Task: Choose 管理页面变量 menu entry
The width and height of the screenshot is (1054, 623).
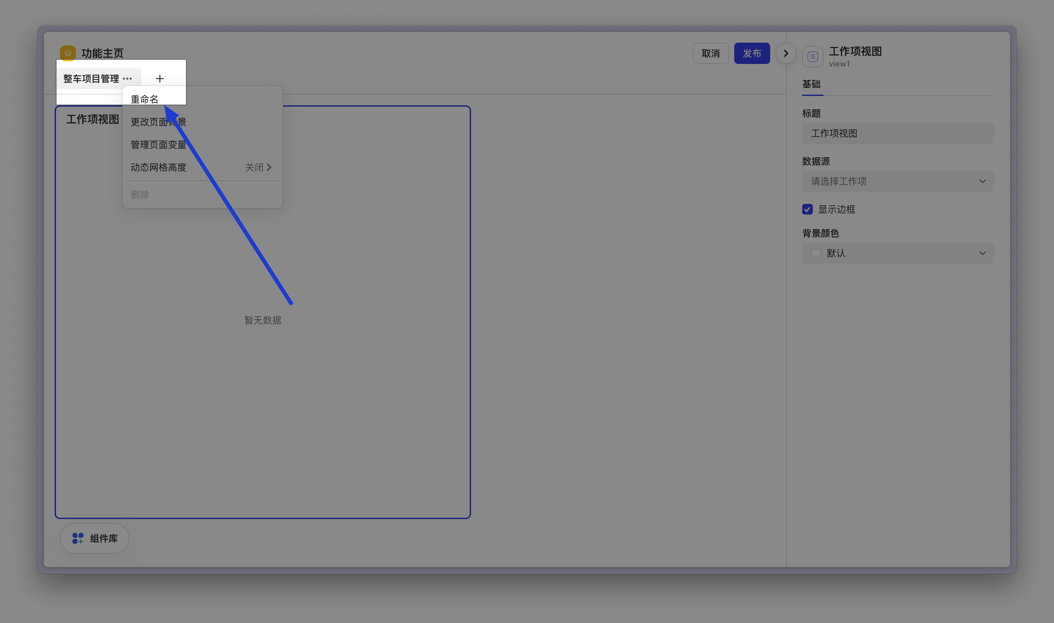Action: (202, 145)
